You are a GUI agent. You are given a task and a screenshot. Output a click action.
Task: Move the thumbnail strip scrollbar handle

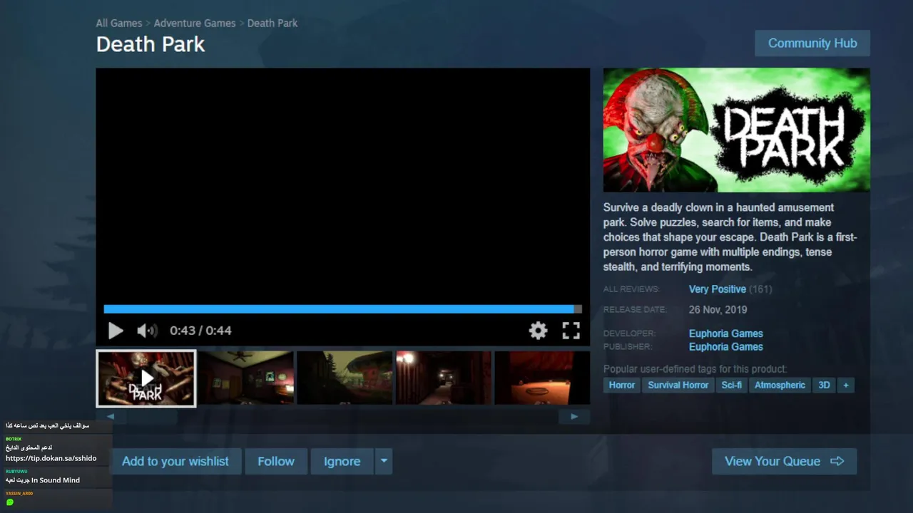pyautogui.click(x=153, y=417)
